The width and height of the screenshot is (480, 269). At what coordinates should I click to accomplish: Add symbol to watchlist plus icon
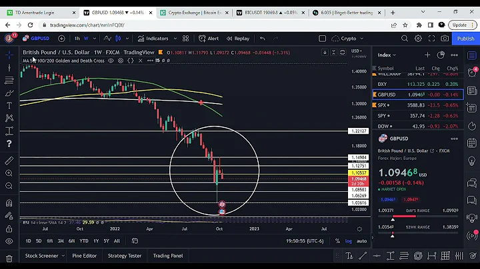427,55
